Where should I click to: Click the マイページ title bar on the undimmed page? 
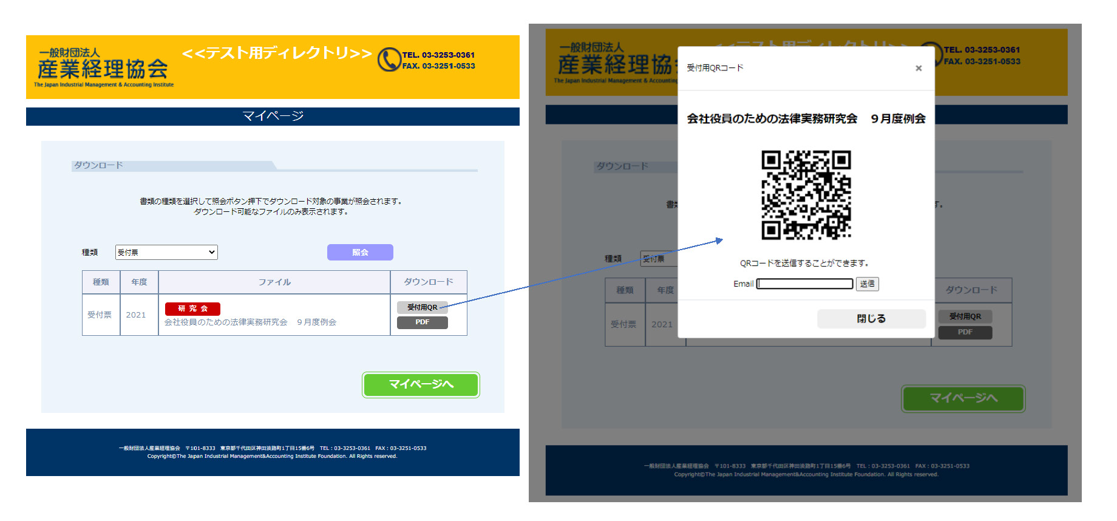pos(273,117)
